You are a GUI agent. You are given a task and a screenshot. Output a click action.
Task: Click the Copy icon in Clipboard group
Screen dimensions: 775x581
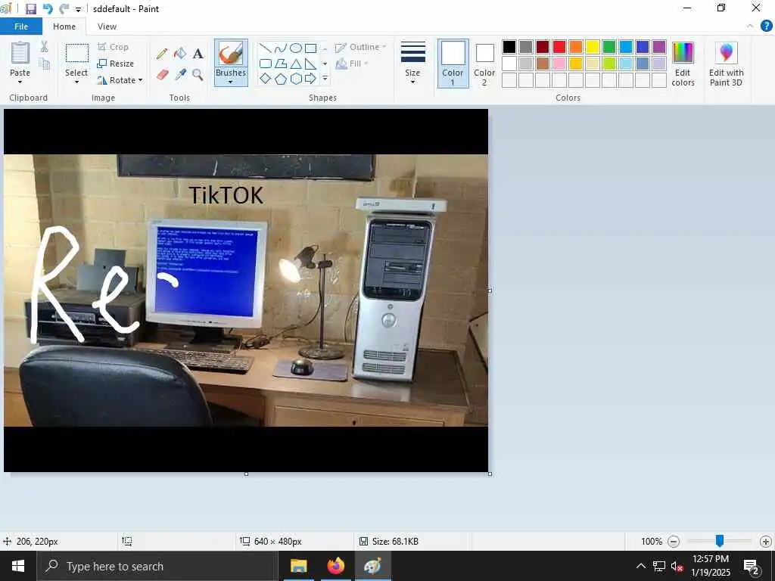[45, 64]
